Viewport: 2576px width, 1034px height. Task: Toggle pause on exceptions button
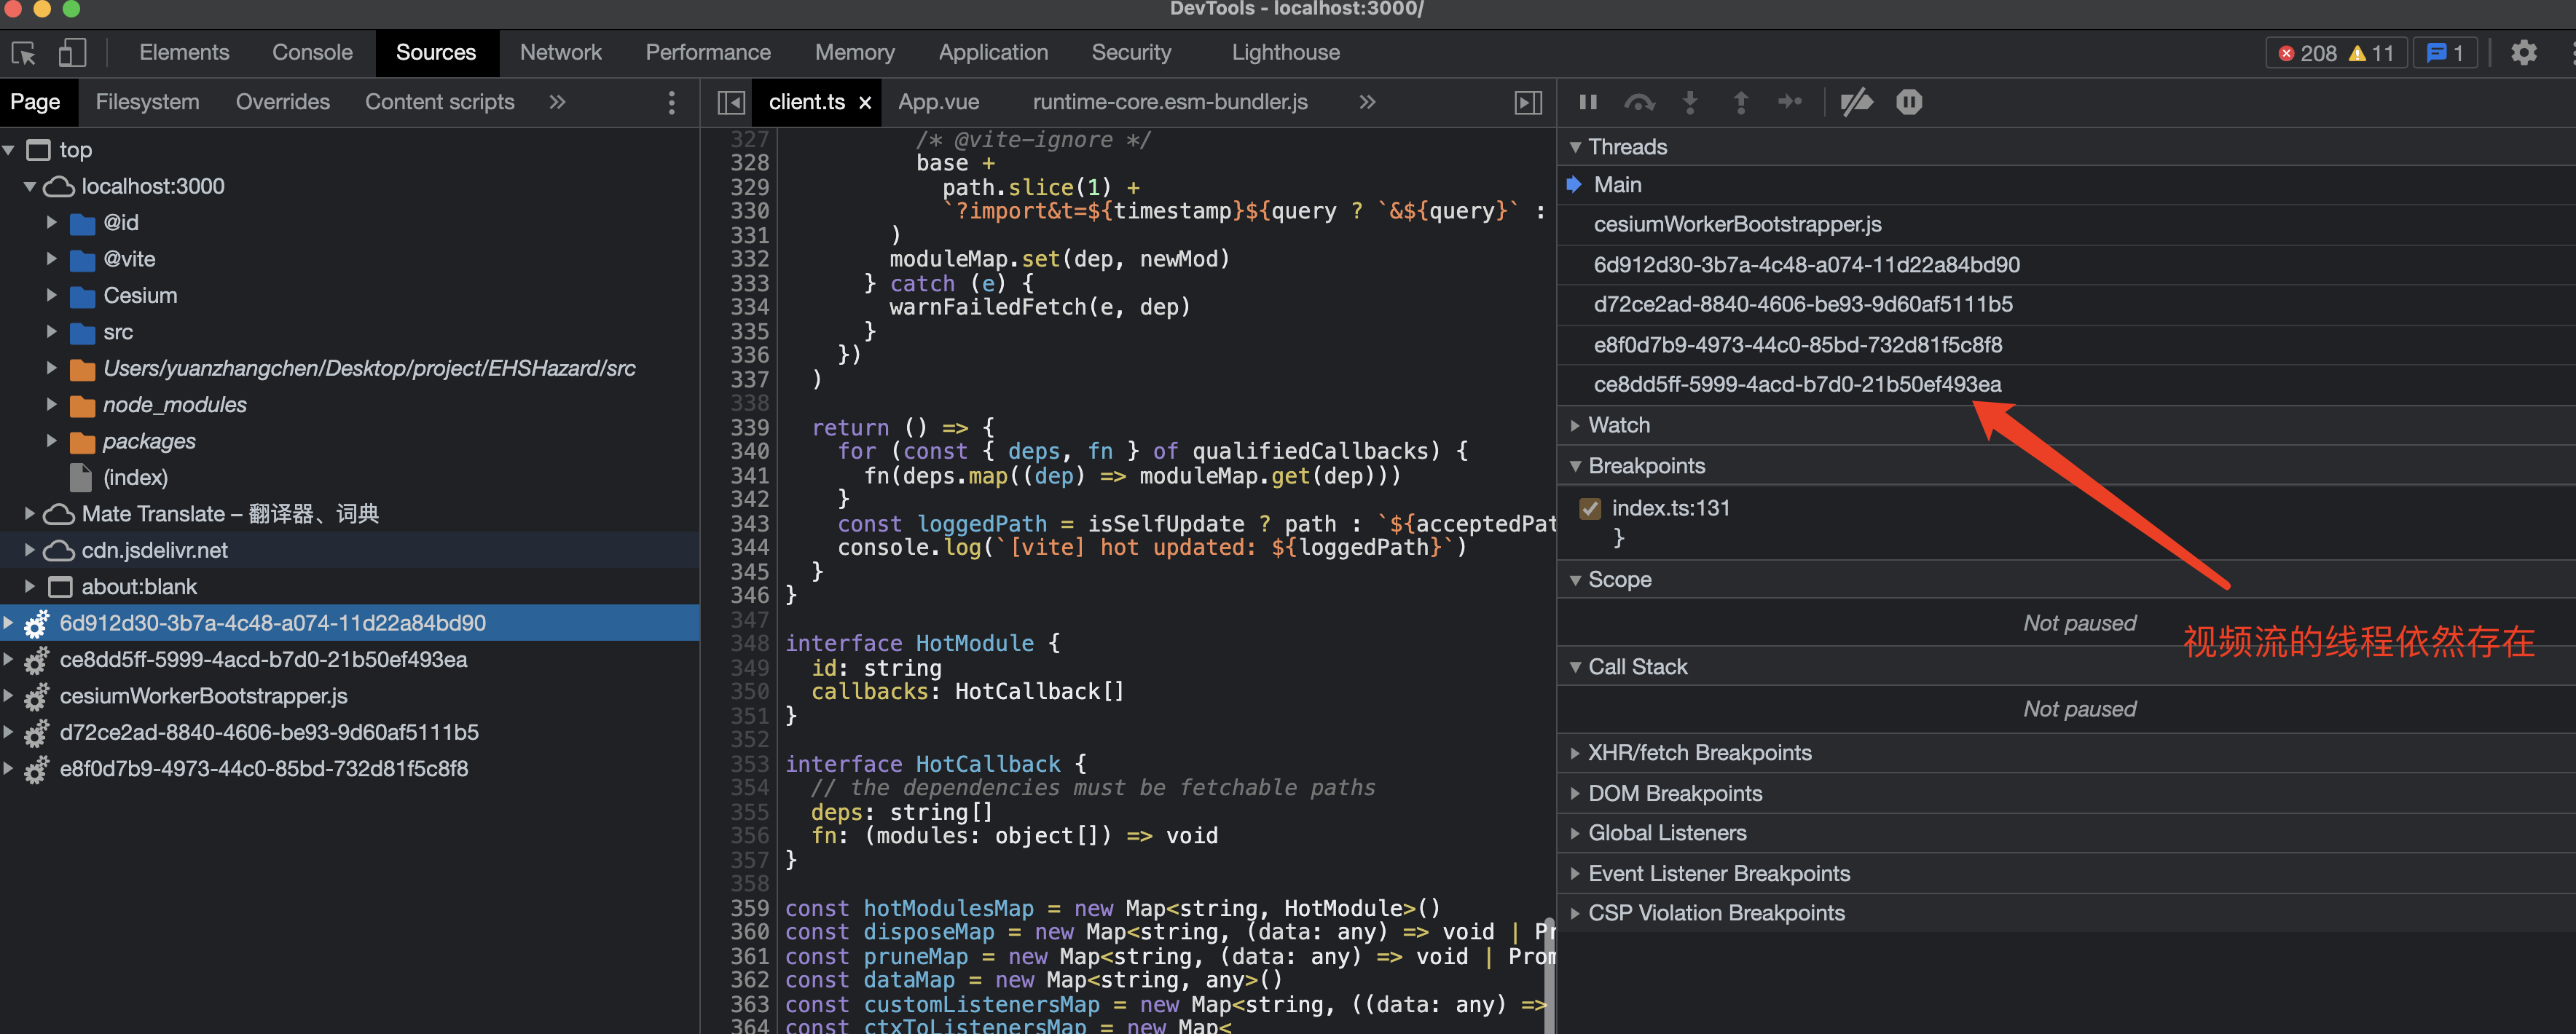[x=1908, y=102]
